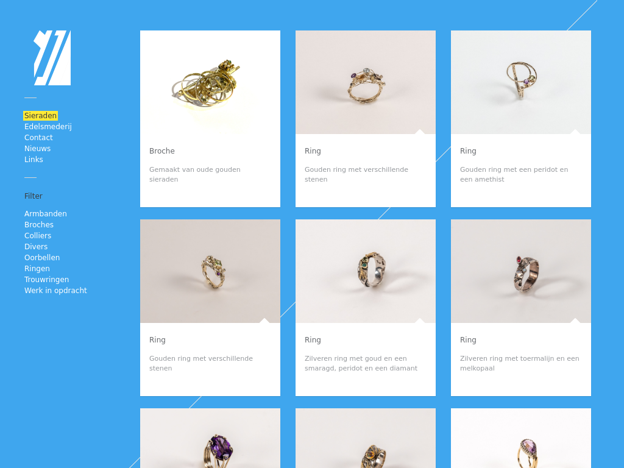The height and width of the screenshot is (468, 624).
Task: Open the Sieraden menu item
Action: [x=40, y=115]
